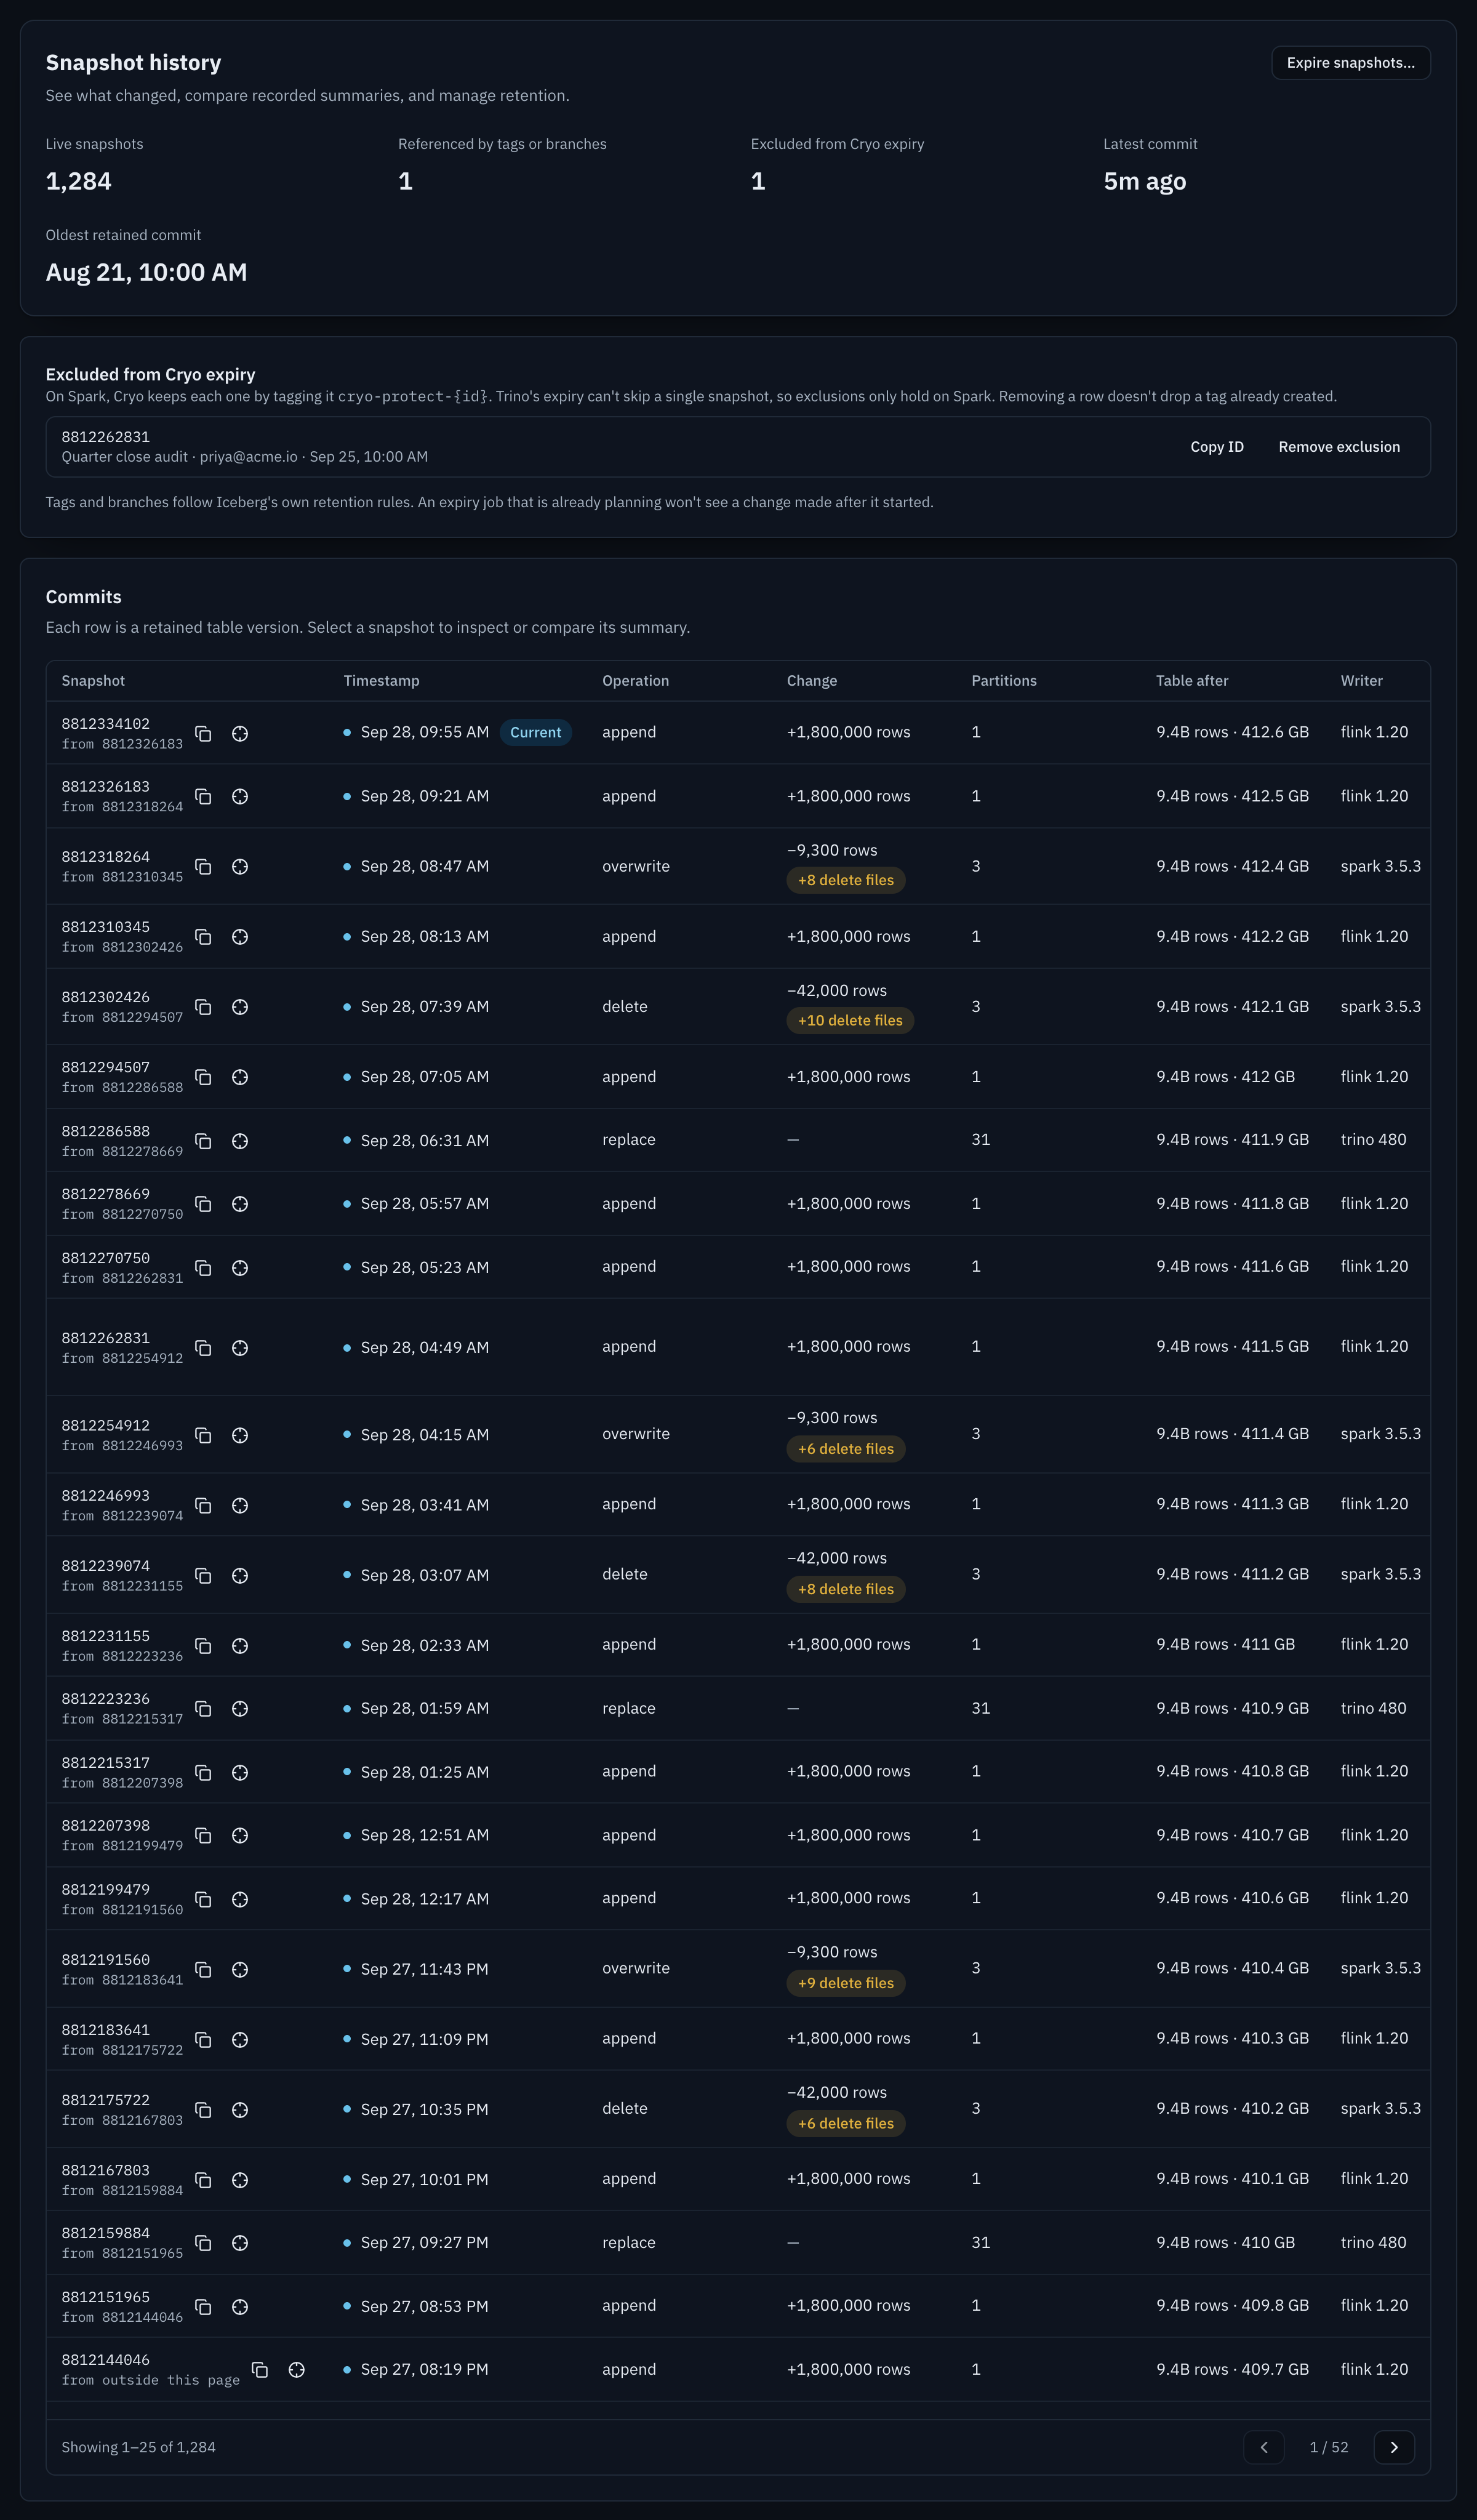Click 'trino 480' in the 8812223236 row
Screen dimensions: 1477x2520
(x=1373, y=1708)
